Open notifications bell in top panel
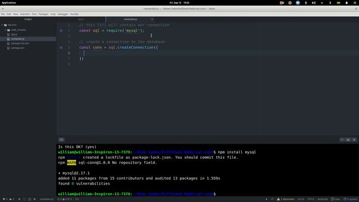The height and width of the screenshot is (202, 359). coord(347,3)
